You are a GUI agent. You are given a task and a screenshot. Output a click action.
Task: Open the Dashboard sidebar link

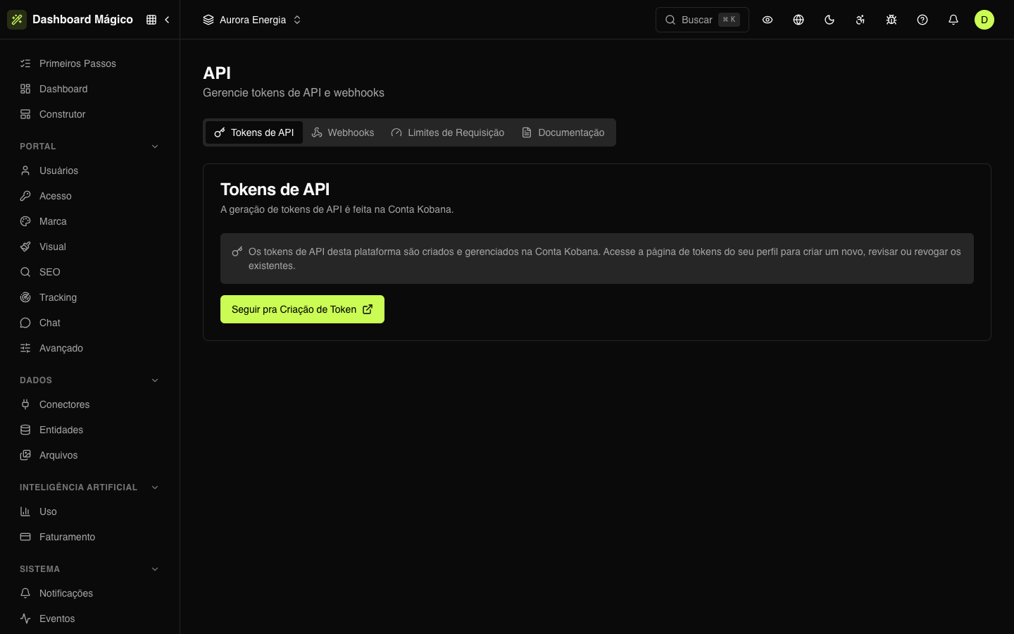coord(90,89)
